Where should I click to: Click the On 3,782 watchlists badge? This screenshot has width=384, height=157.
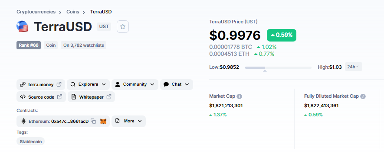[83, 45]
